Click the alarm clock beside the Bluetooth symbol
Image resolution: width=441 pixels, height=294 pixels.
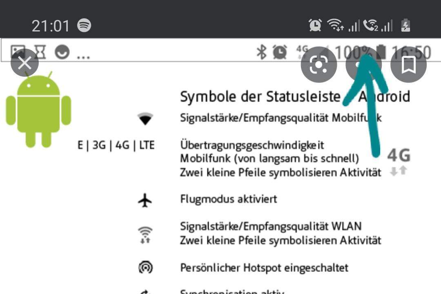coord(280,52)
